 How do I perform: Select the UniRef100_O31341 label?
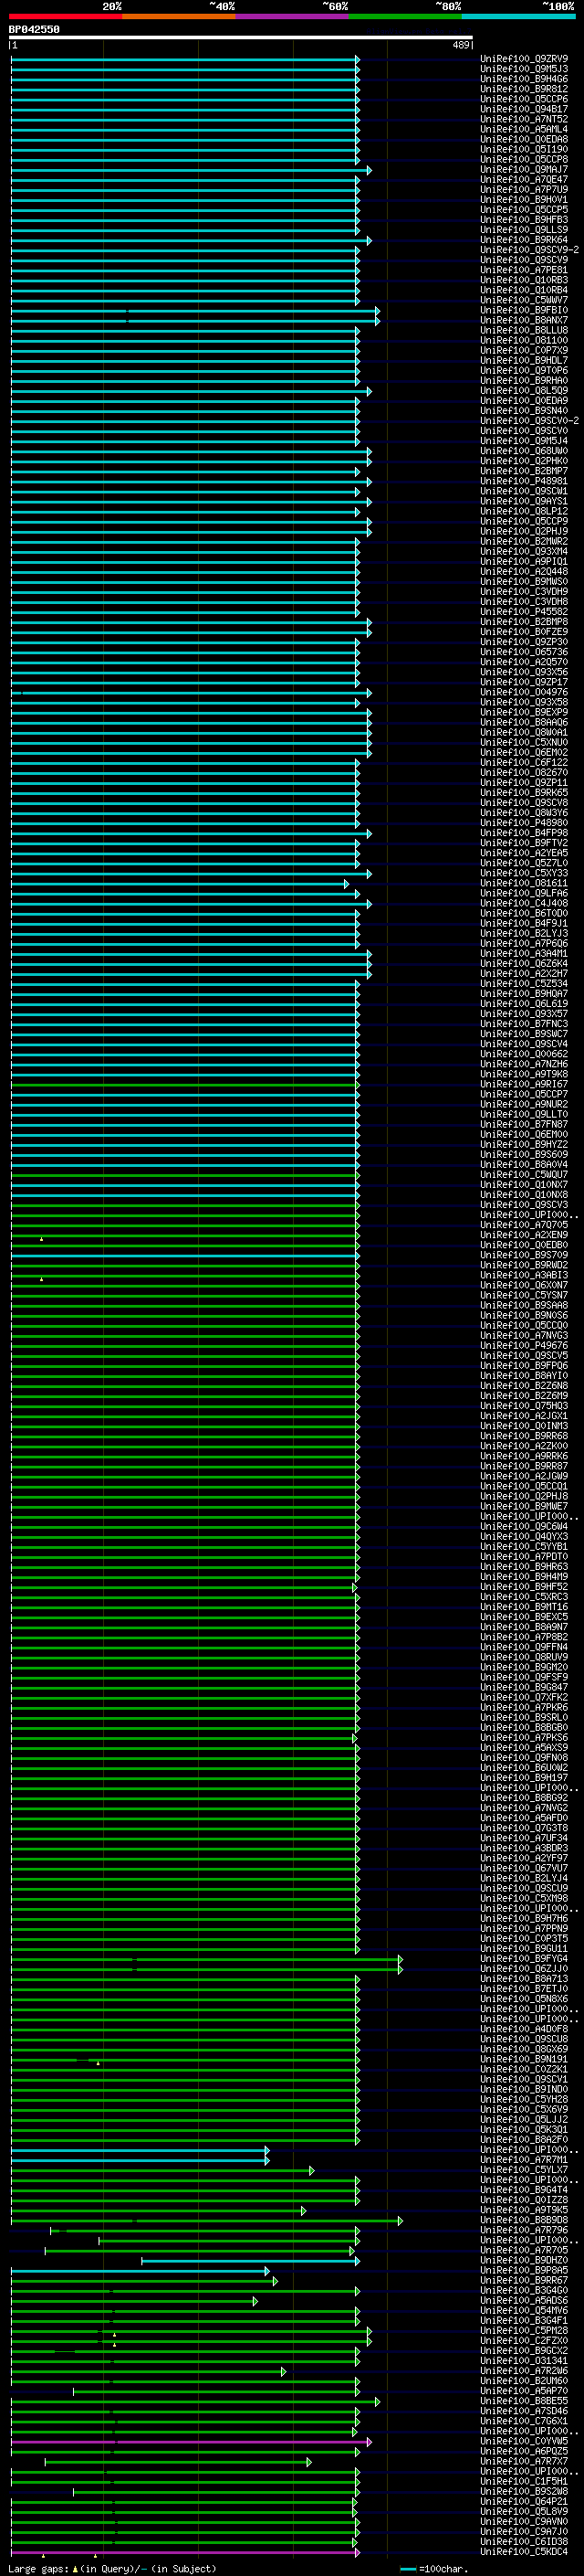click(x=524, y=2361)
